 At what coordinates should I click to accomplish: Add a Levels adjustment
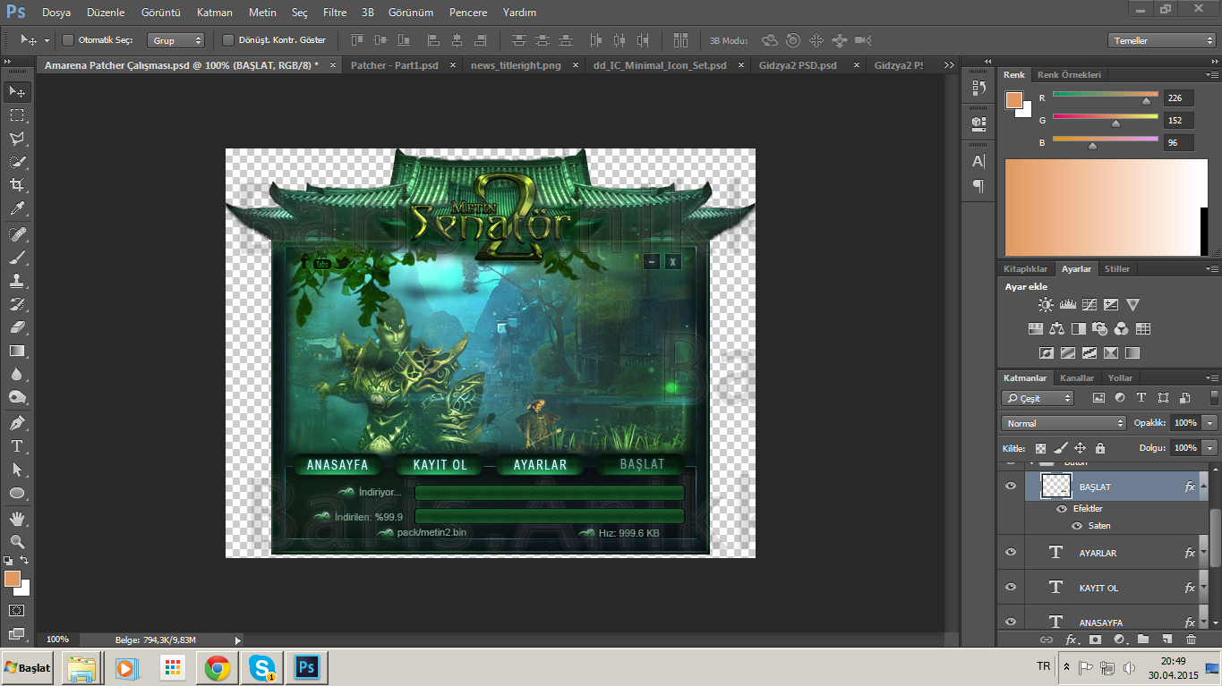[1067, 305]
